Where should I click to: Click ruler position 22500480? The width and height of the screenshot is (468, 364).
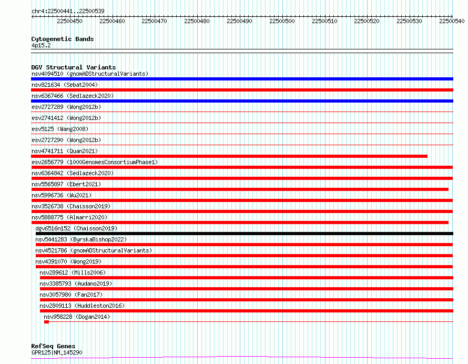pyautogui.click(x=197, y=21)
